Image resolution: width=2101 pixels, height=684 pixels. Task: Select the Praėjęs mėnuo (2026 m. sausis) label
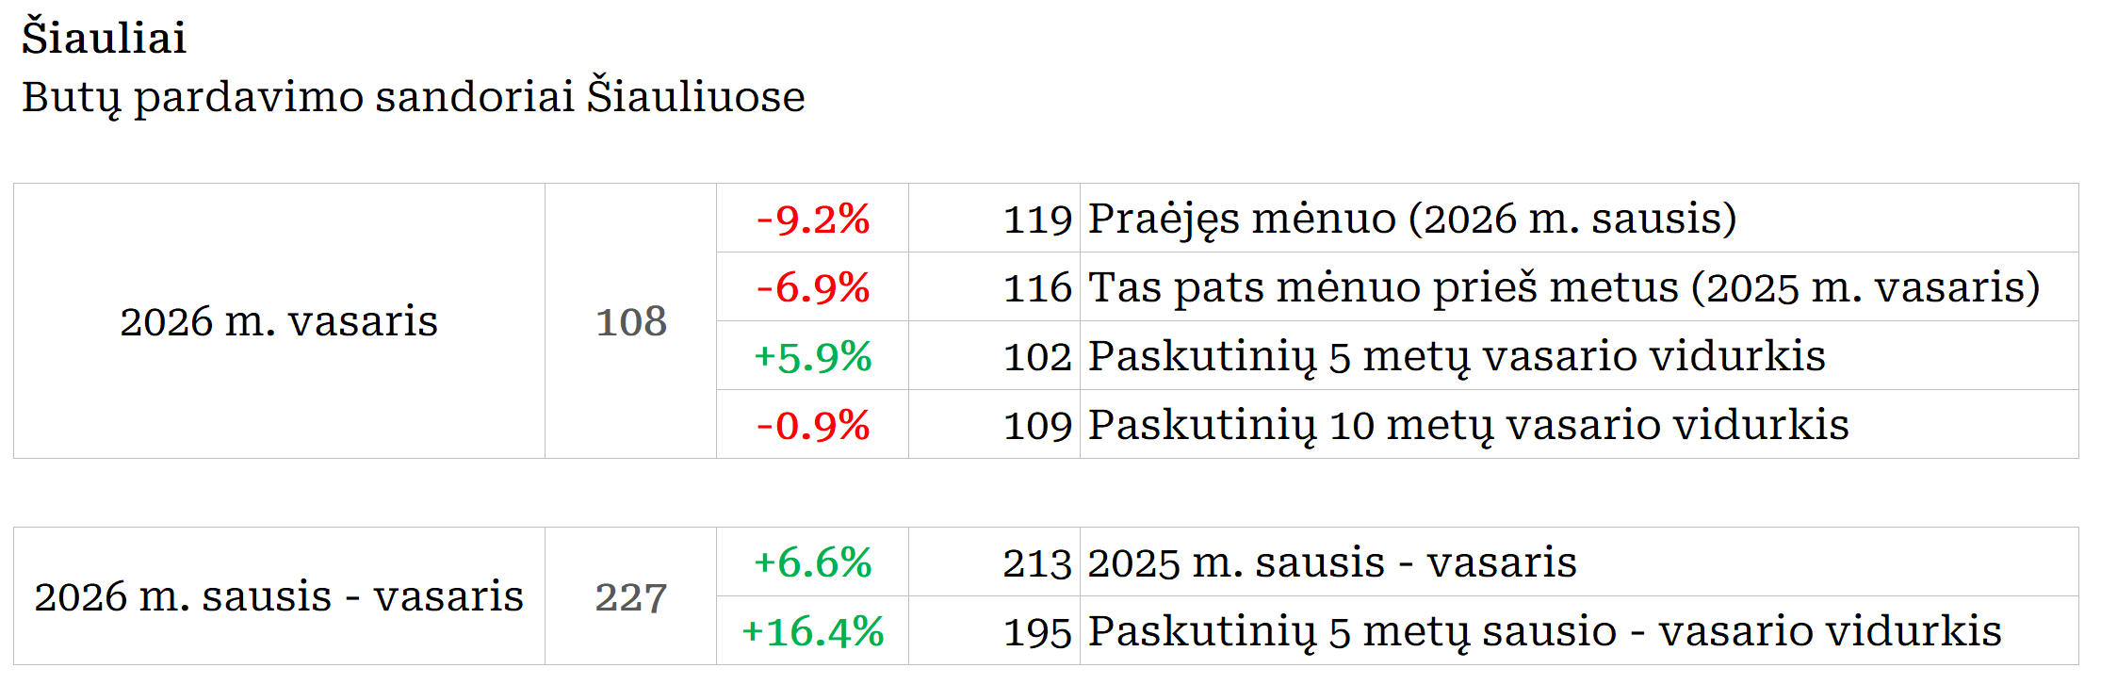click(1411, 220)
